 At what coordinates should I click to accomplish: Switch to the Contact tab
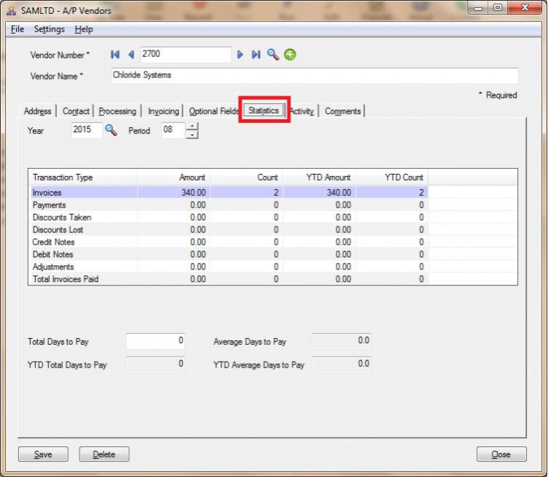pos(76,111)
